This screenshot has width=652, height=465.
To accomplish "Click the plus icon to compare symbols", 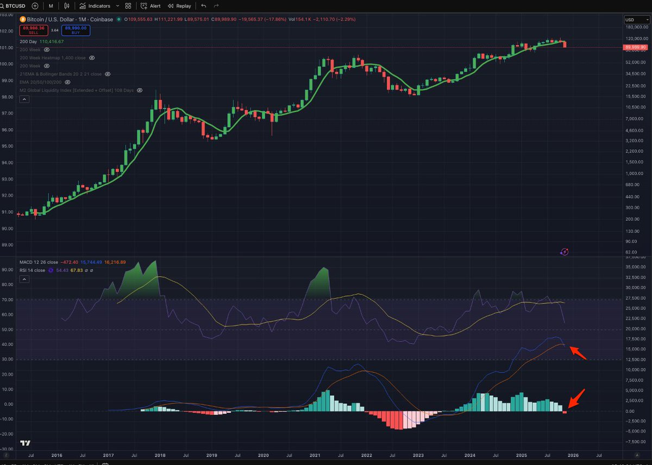I will tap(34, 6).
